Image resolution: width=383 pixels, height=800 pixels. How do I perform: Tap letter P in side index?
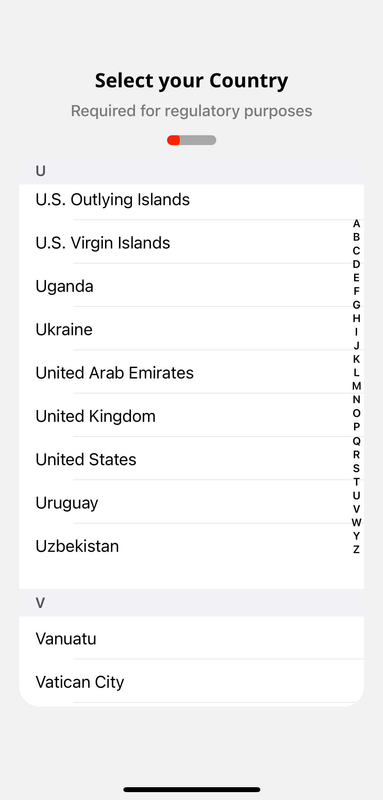tap(356, 427)
